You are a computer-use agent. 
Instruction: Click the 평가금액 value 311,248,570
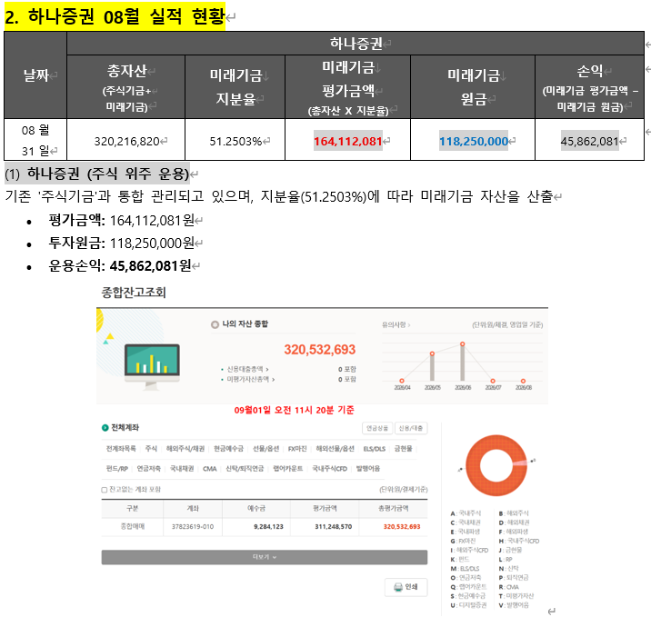(333, 526)
